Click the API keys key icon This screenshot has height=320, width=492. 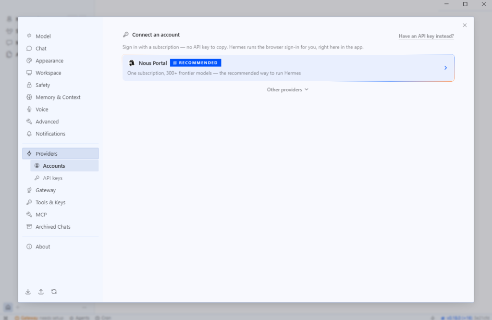pos(37,178)
